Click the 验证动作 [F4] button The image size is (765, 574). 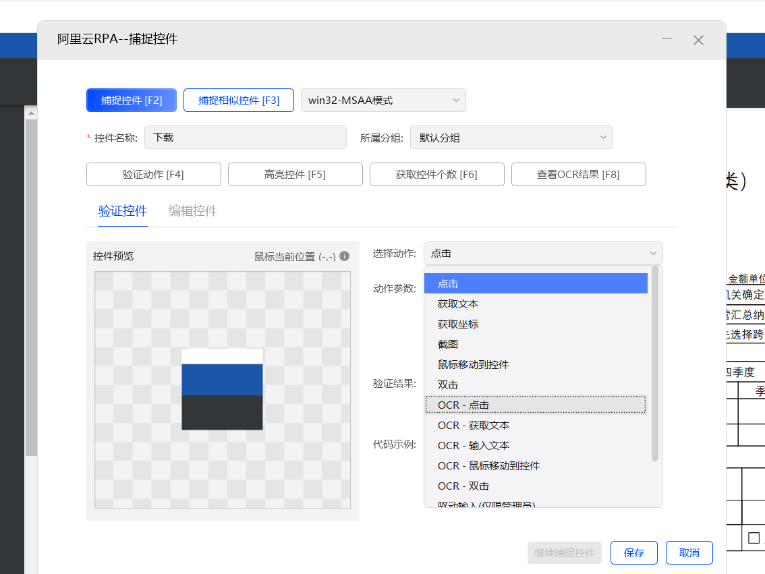tap(154, 174)
